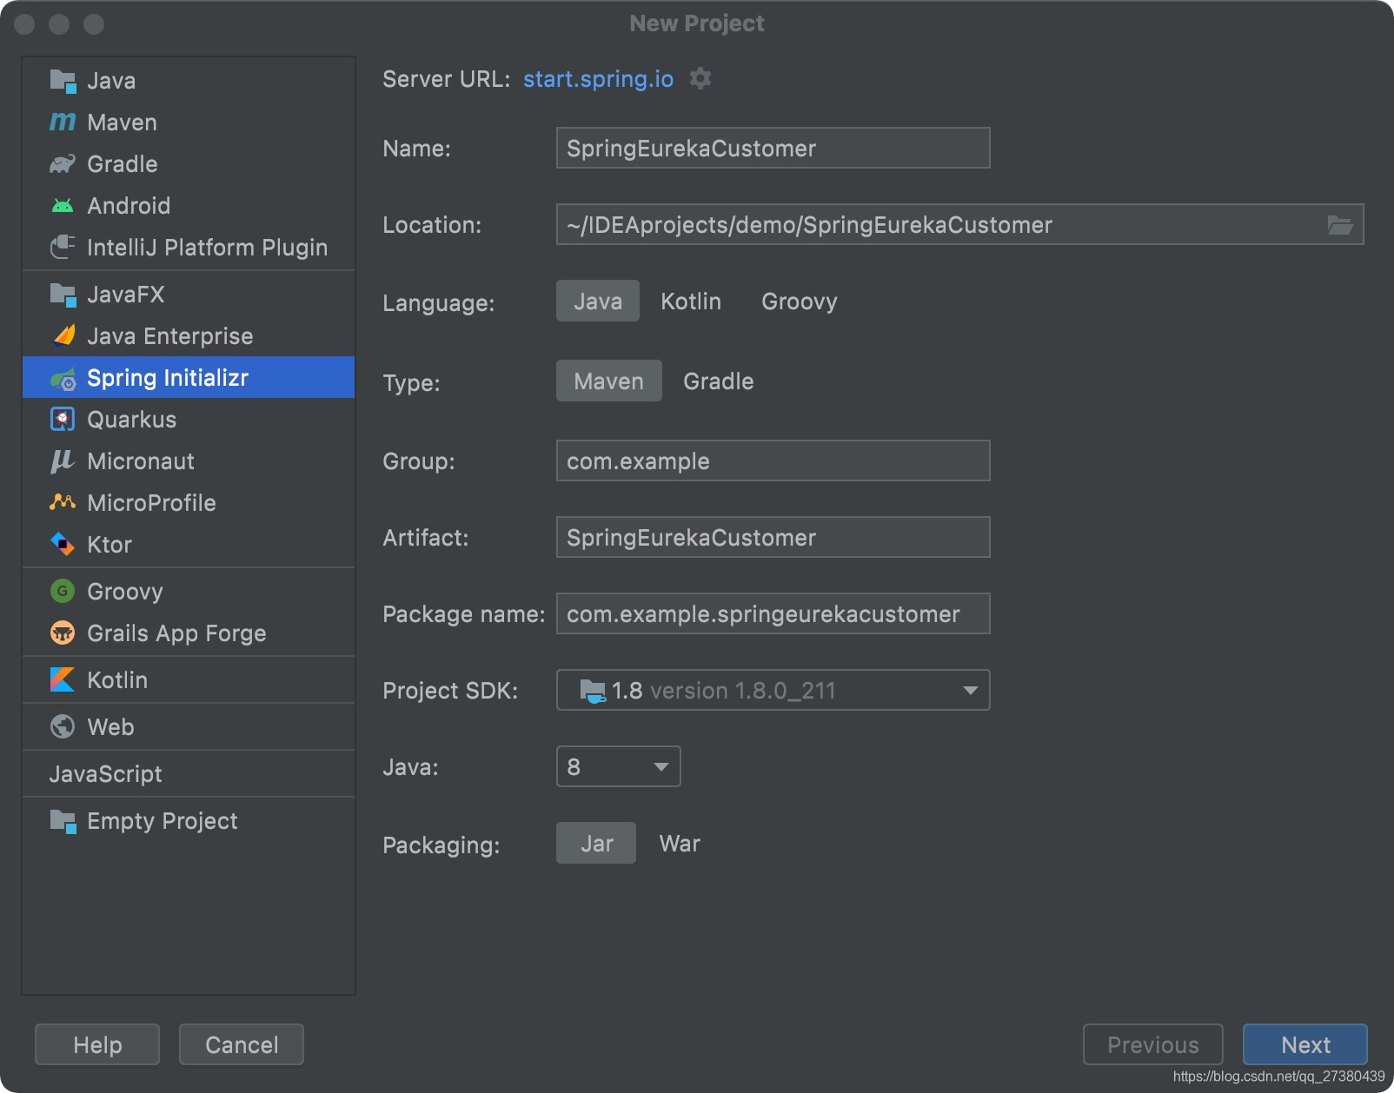Click the Help button
Screen dimensions: 1394x1093
pos(97,1044)
